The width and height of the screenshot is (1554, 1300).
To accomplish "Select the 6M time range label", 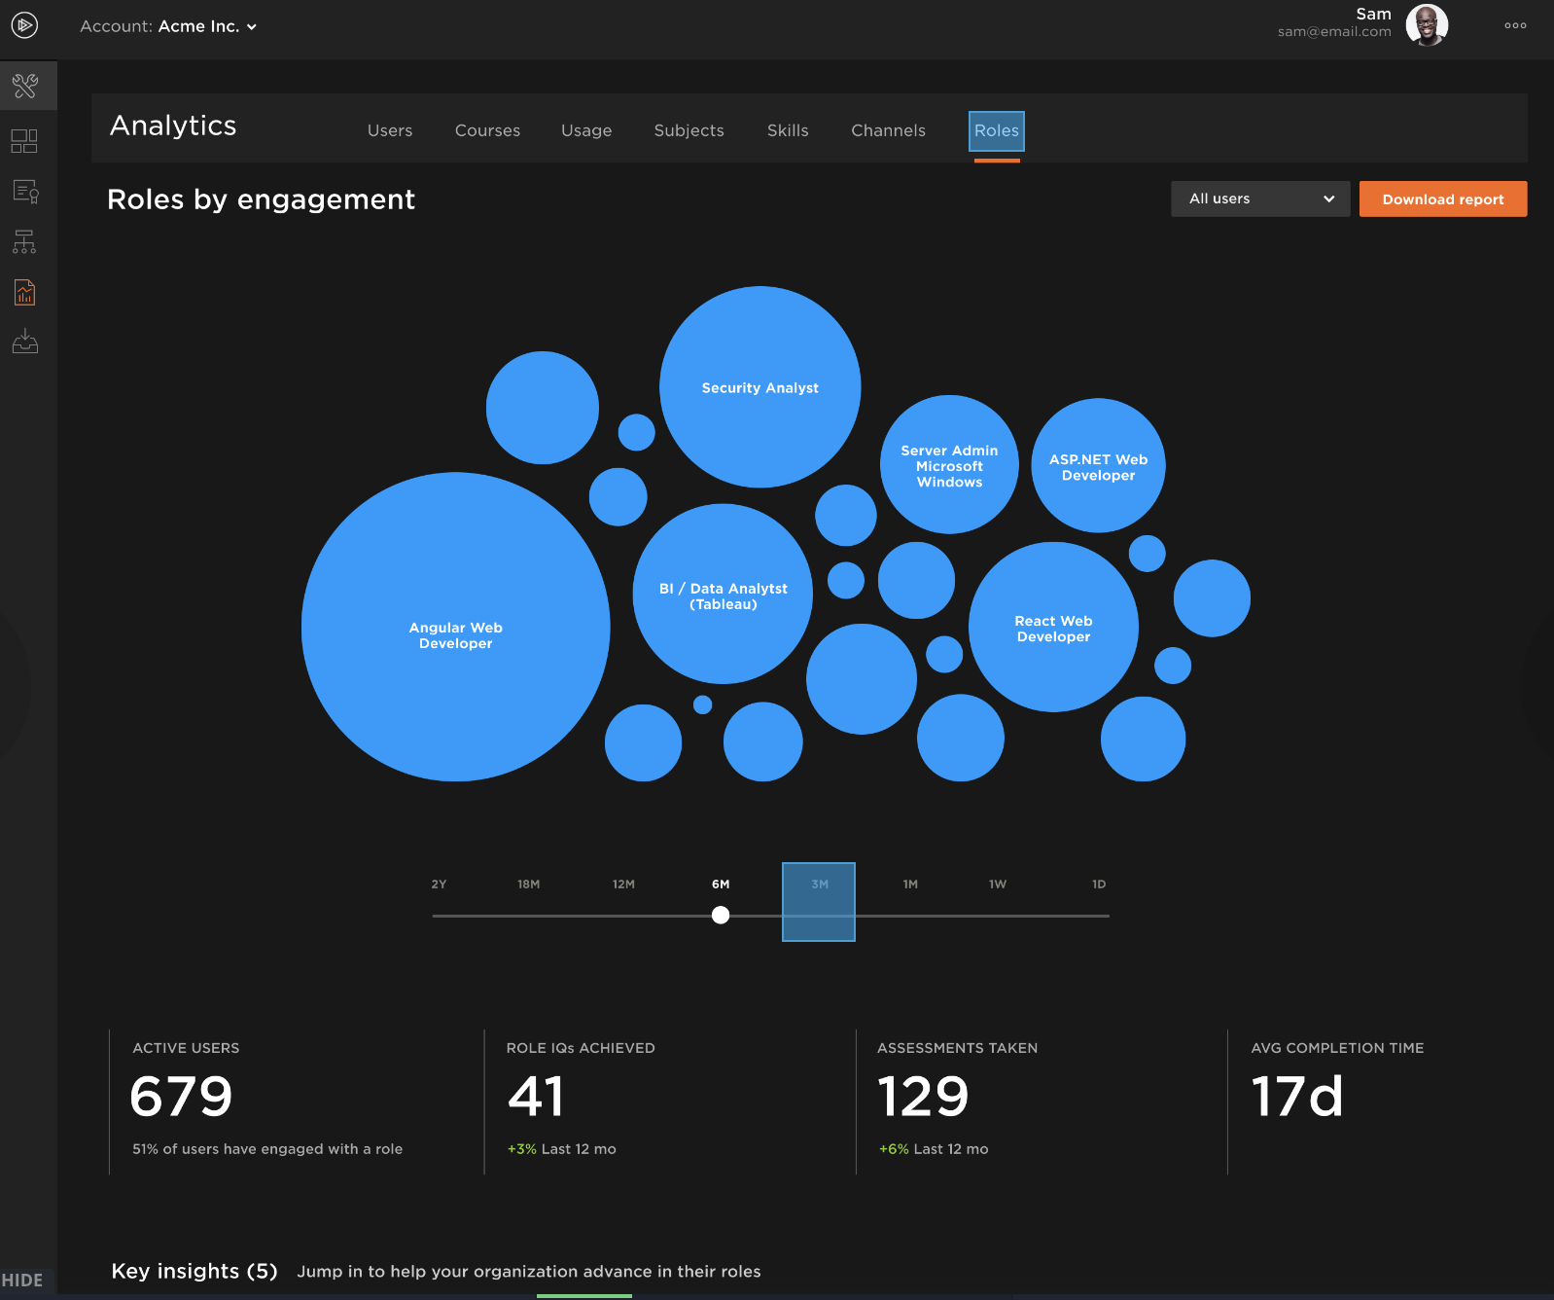I will point(721,885).
